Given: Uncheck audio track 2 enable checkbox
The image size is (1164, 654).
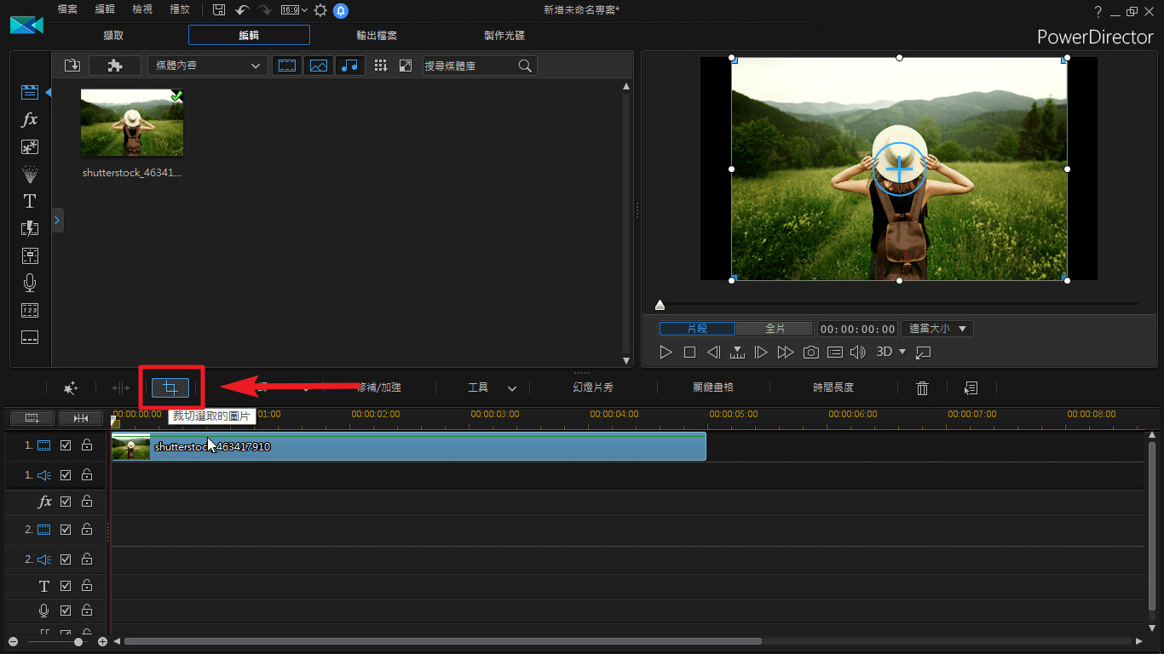Looking at the screenshot, I should point(66,559).
